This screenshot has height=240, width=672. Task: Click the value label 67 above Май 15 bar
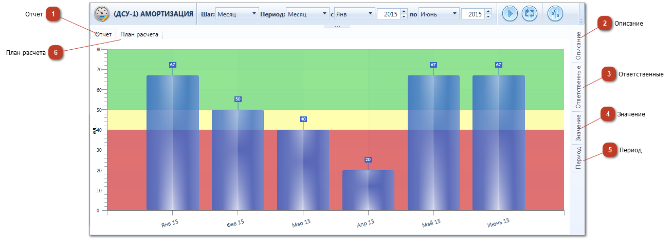[x=433, y=65]
